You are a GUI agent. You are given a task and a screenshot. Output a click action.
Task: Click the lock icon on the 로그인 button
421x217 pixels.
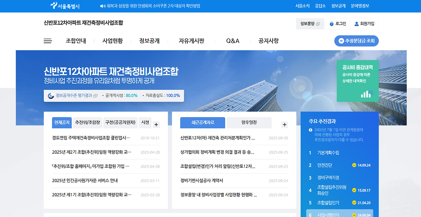click(x=331, y=24)
